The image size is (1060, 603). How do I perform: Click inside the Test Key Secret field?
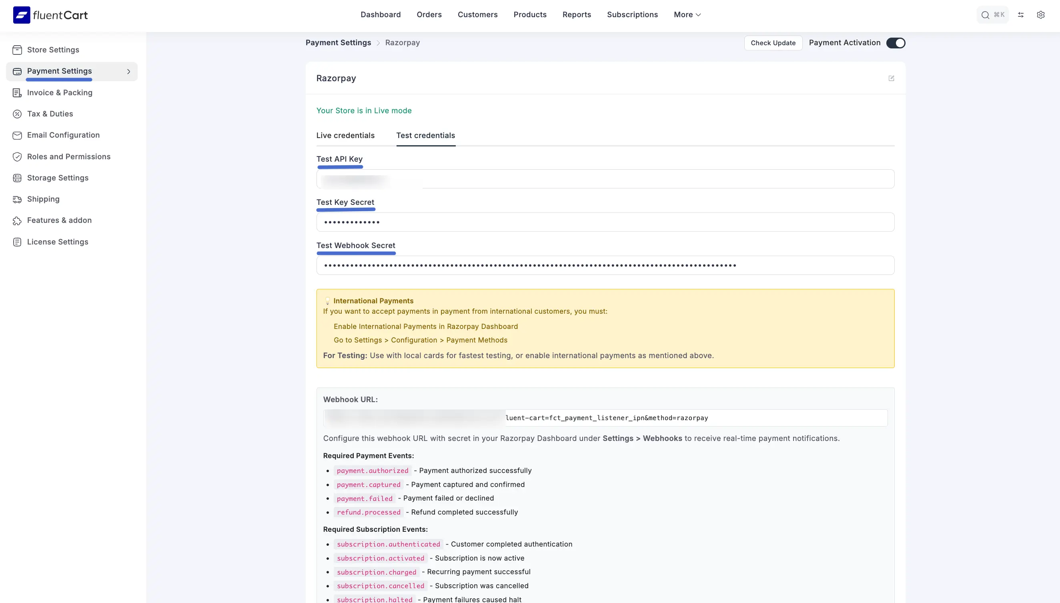605,222
